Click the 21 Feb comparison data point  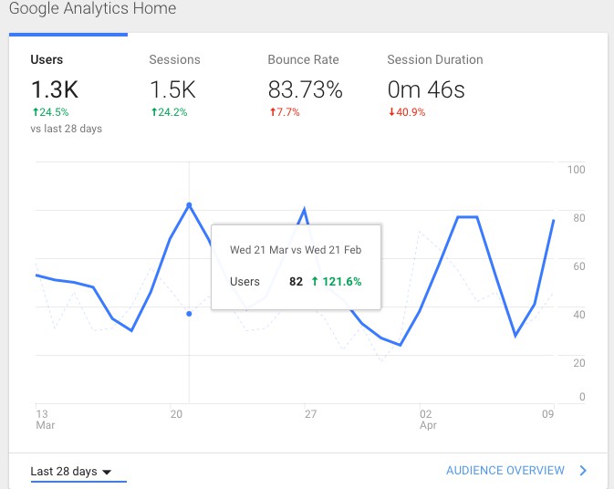(x=189, y=314)
